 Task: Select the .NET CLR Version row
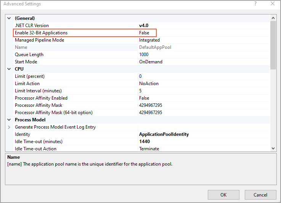coord(32,26)
